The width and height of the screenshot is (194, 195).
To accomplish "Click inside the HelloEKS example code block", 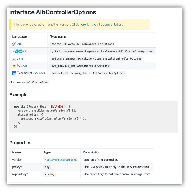I will (x=94, y=117).
